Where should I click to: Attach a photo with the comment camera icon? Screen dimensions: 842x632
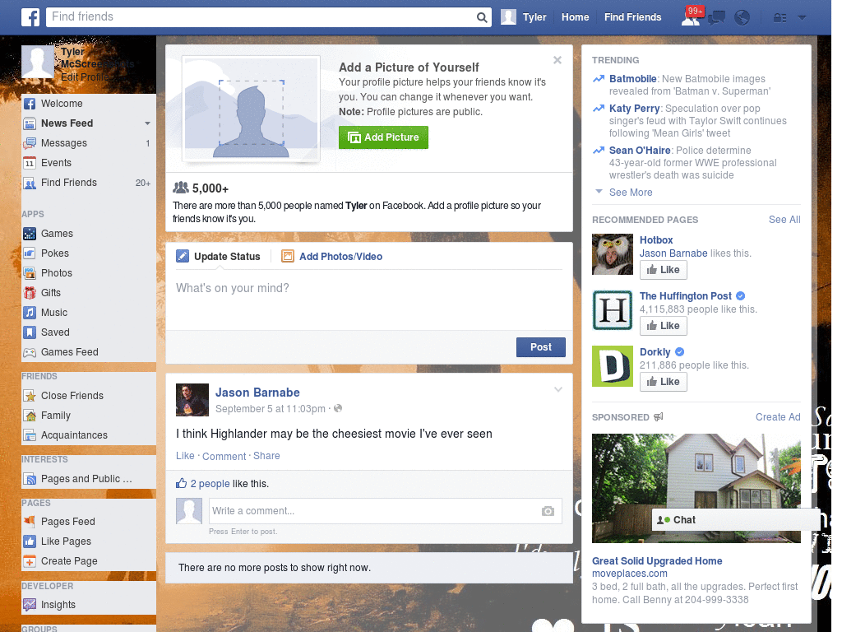coord(548,511)
